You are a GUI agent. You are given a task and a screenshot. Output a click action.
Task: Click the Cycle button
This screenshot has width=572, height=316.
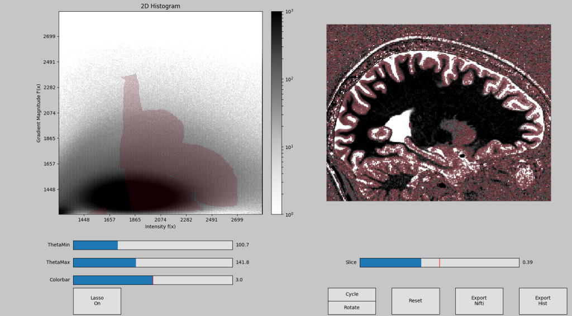coord(352,294)
